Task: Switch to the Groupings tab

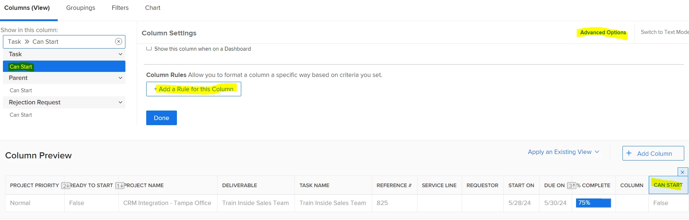Action: [80, 8]
